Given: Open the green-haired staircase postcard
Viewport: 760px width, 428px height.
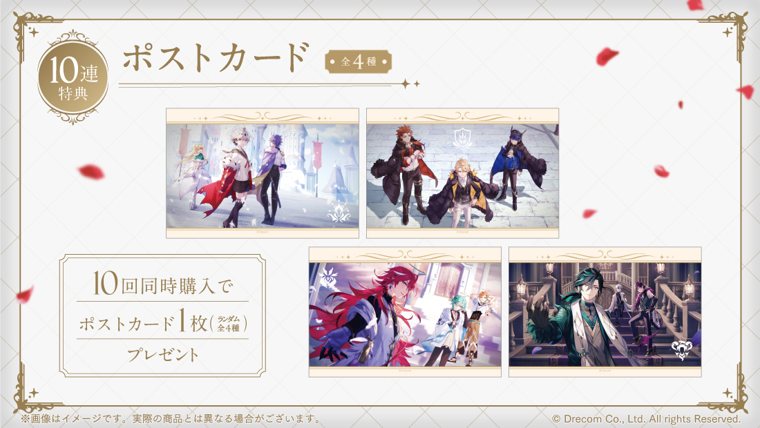Looking at the screenshot, I should [605, 312].
